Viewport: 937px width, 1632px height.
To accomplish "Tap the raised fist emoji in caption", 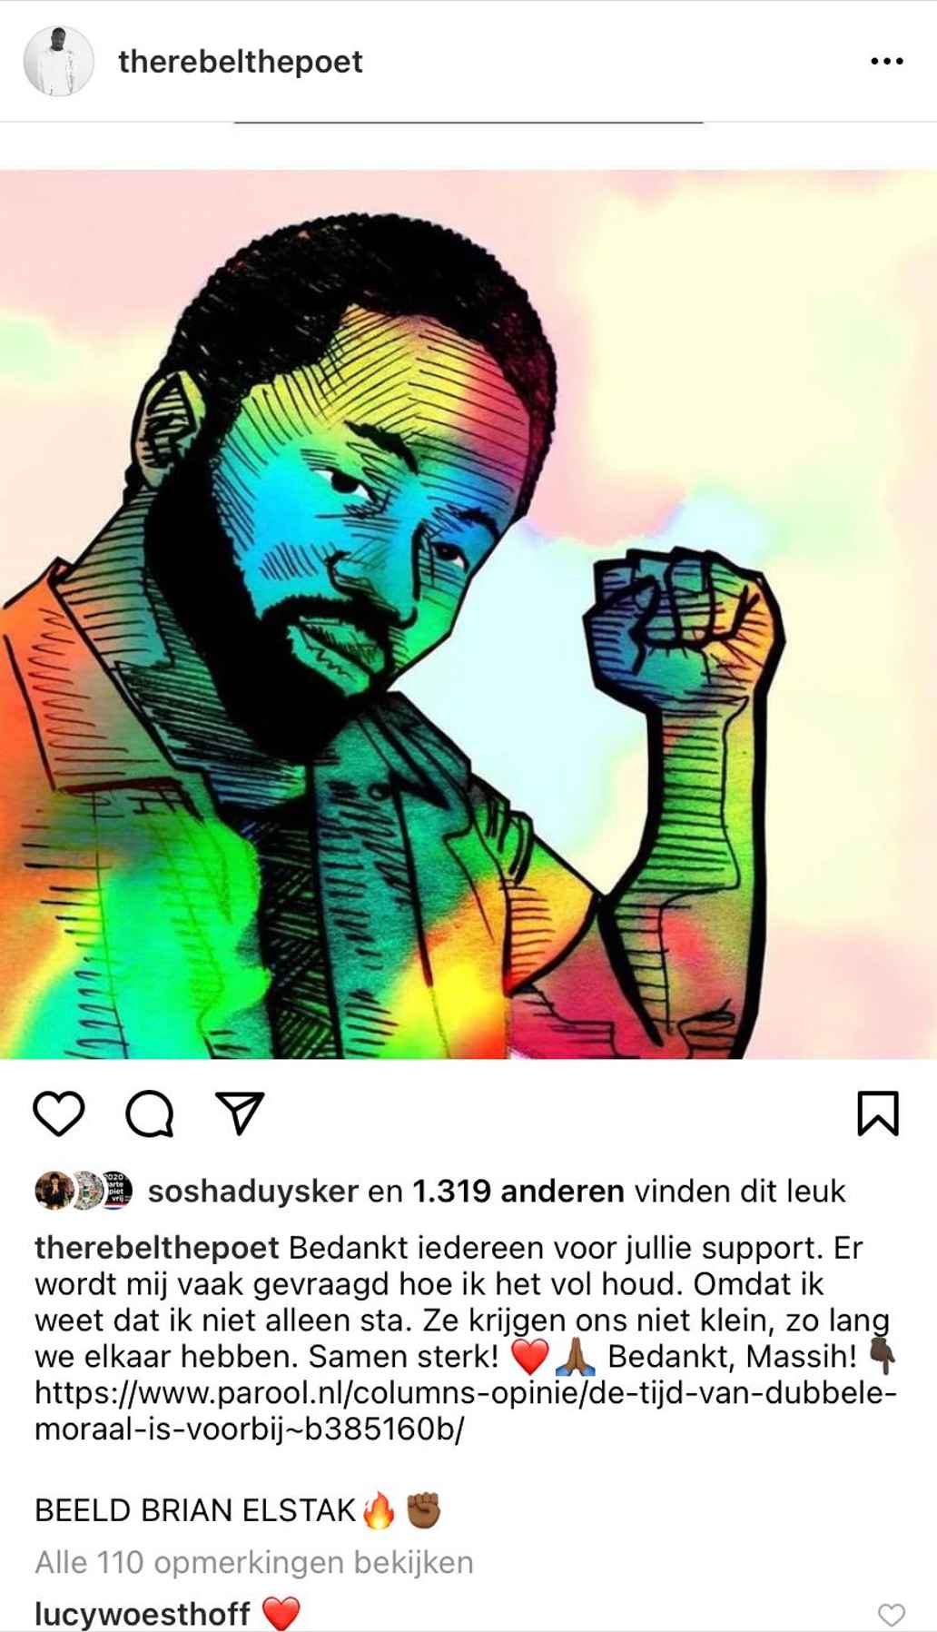I will 423,1510.
